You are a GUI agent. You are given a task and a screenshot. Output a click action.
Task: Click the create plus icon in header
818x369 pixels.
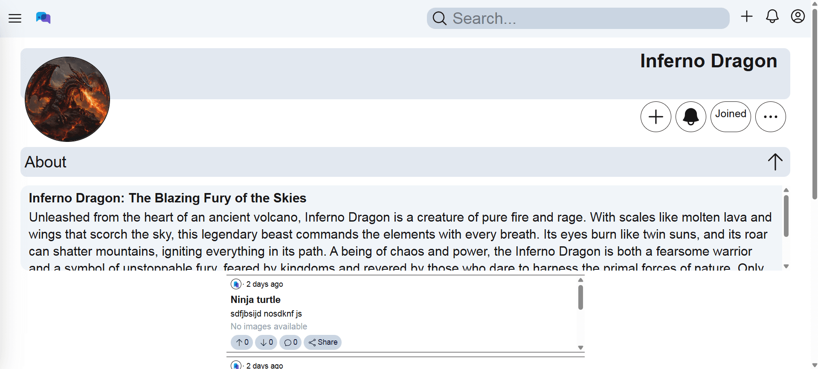746,17
